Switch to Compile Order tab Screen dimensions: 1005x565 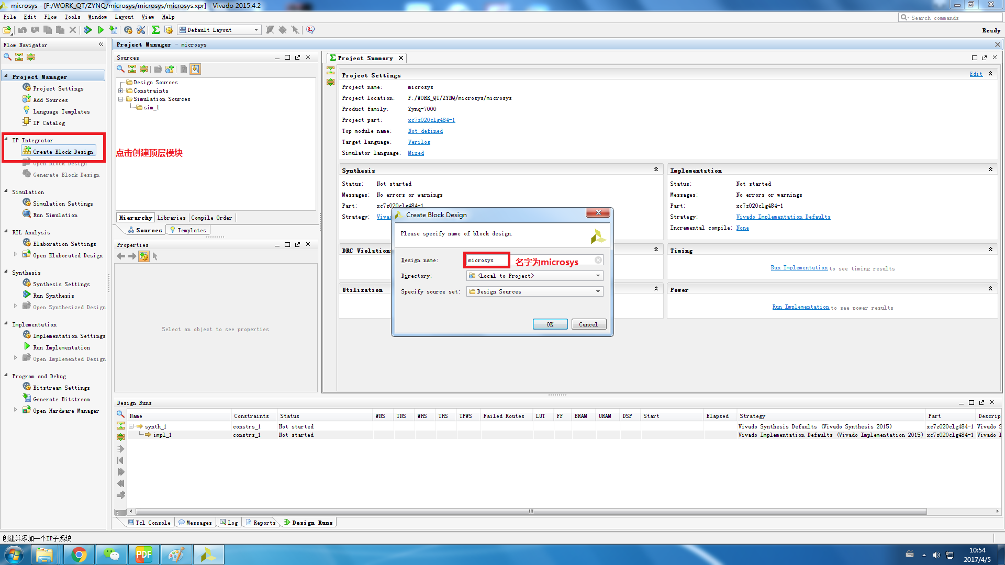pyautogui.click(x=211, y=218)
